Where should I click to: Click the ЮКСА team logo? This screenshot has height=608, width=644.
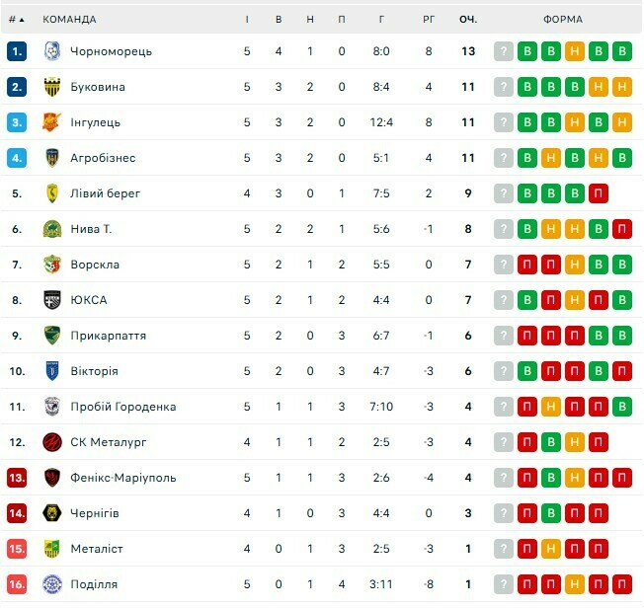pyautogui.click(x=52, y=300)
